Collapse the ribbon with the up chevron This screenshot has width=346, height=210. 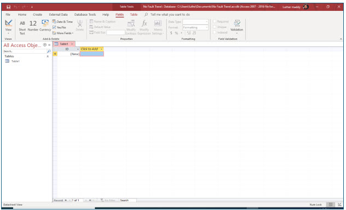coord(341,39)
